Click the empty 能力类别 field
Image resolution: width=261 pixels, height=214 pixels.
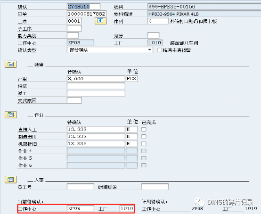tap(73, 35)
